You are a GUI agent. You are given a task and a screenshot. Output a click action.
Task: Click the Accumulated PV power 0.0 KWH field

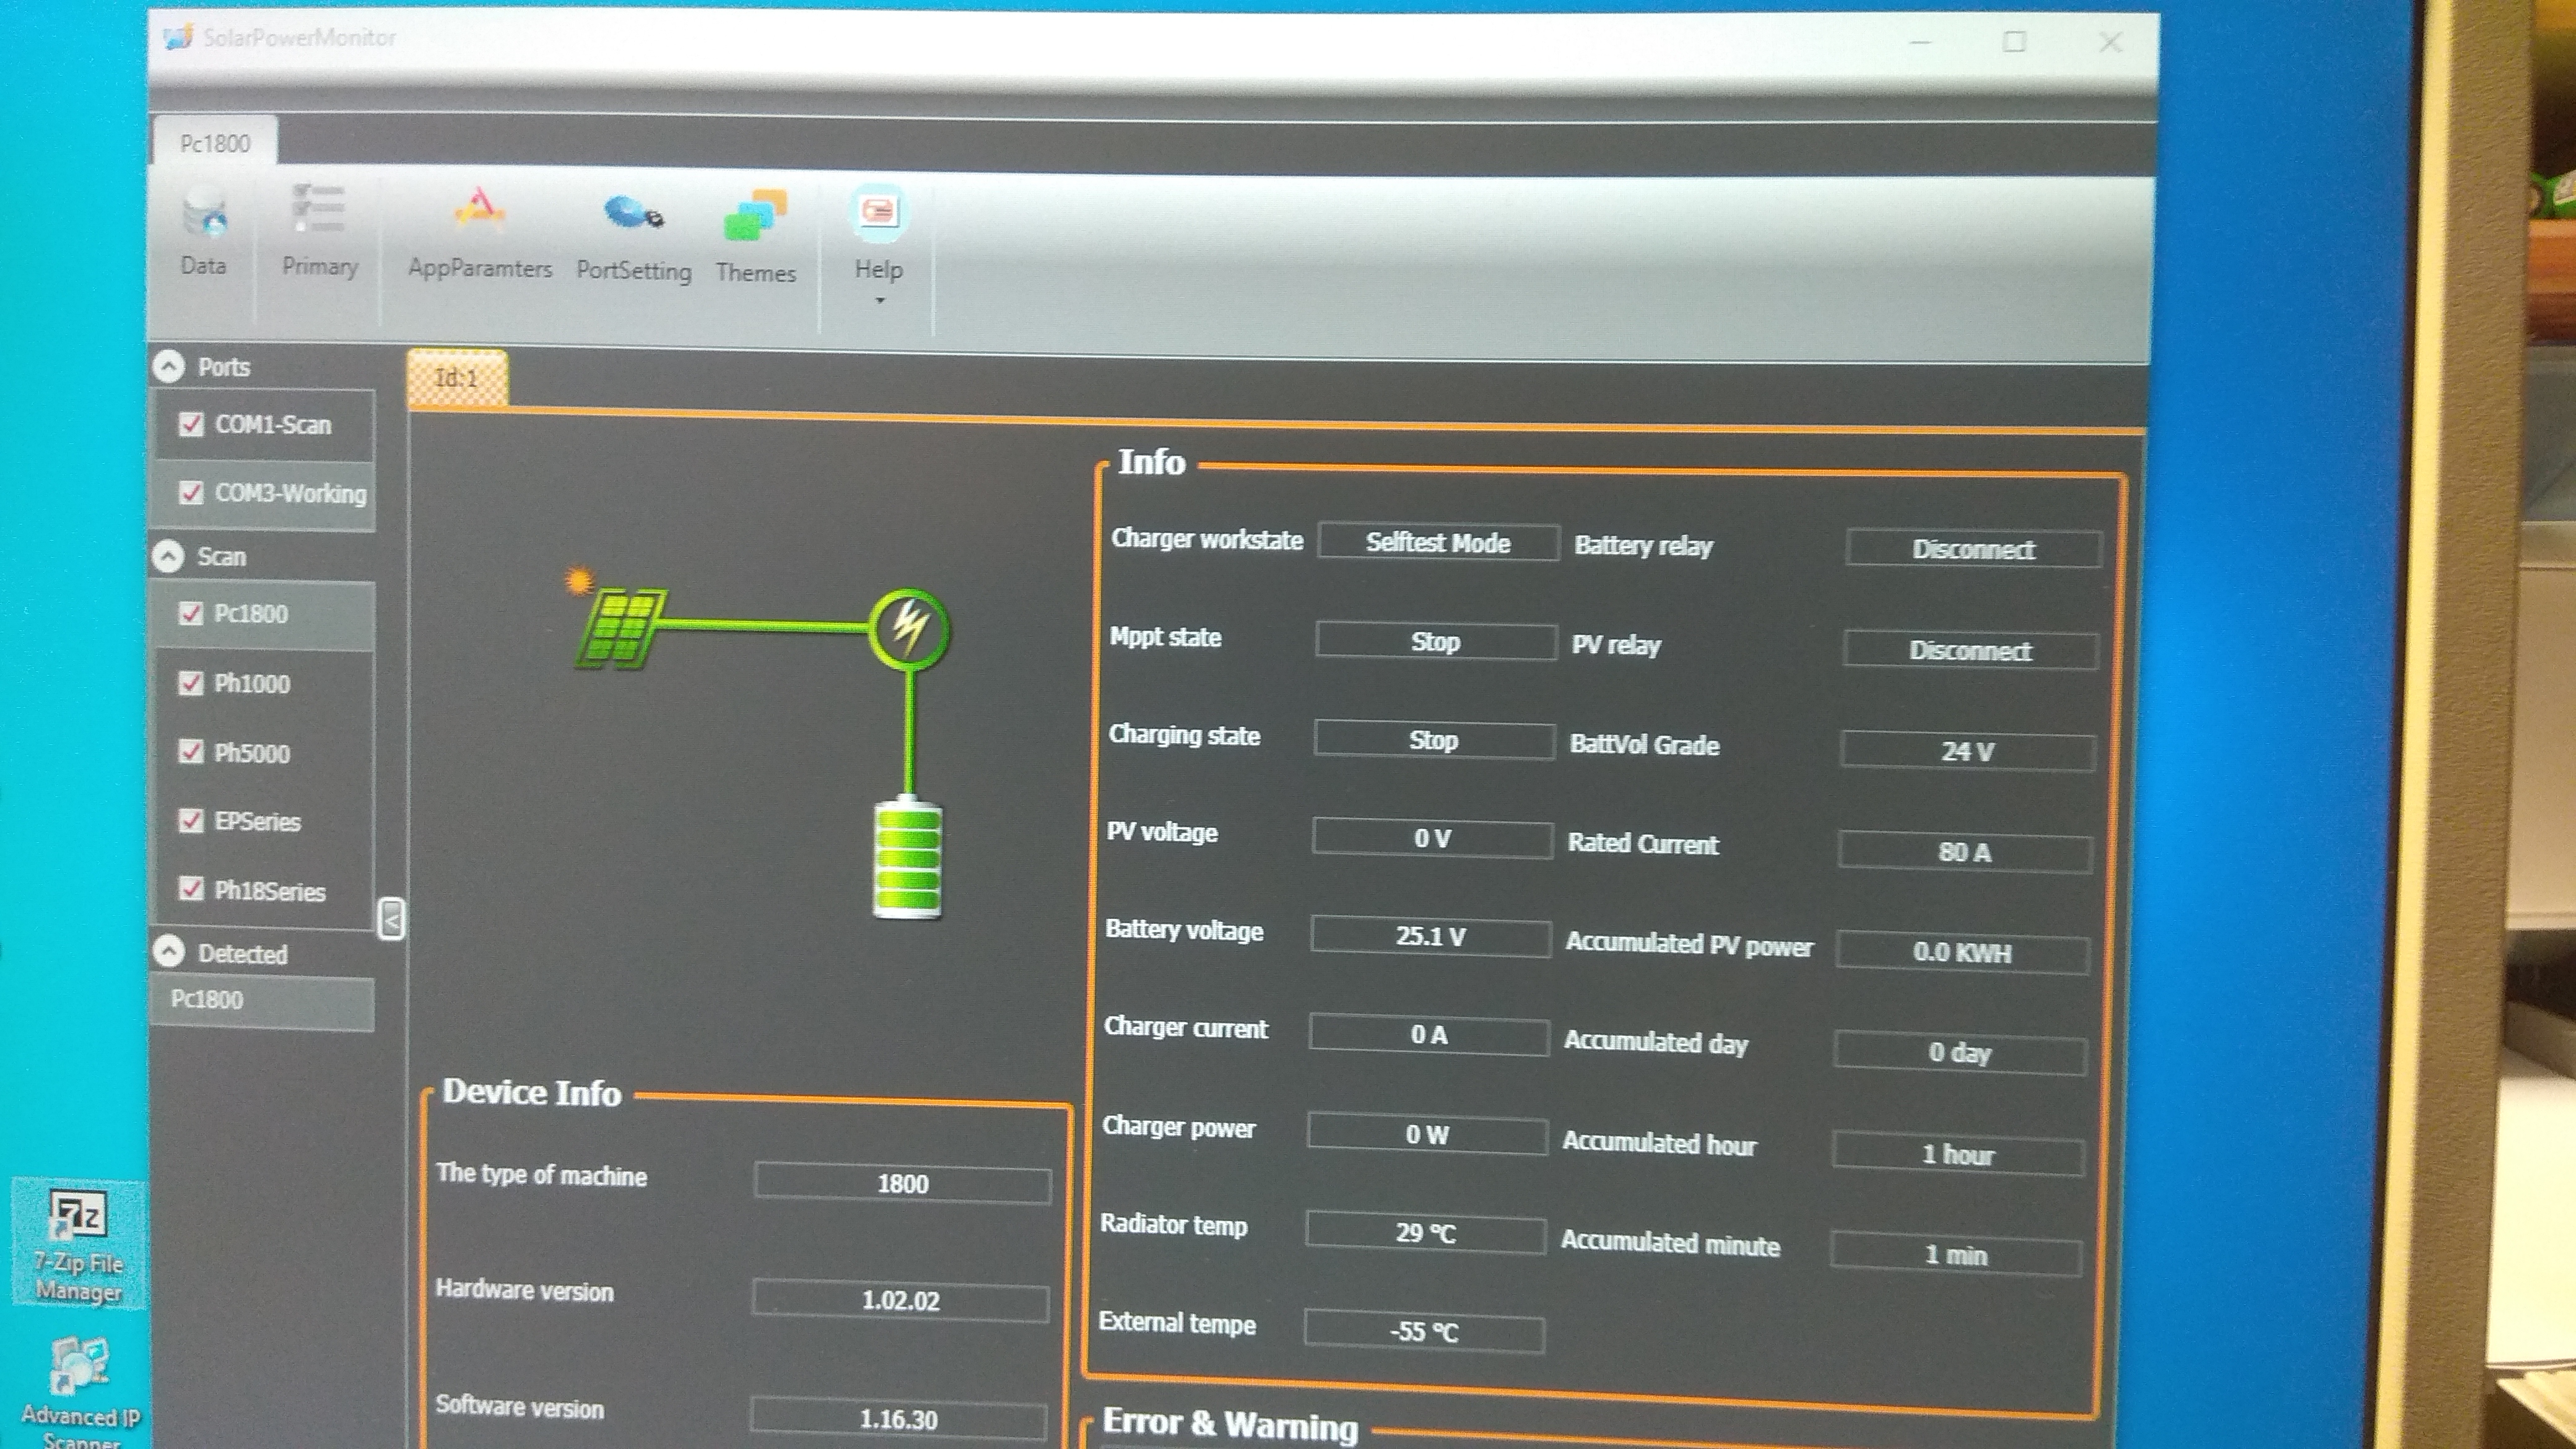(x=1962, y=953)
